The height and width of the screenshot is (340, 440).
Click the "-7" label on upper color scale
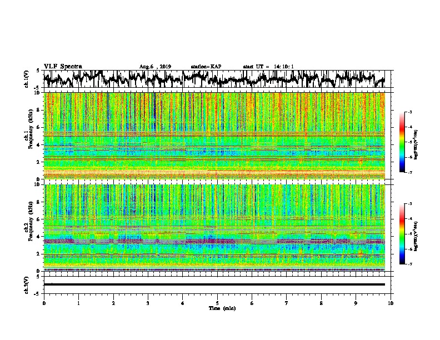(x=409, y=172)
